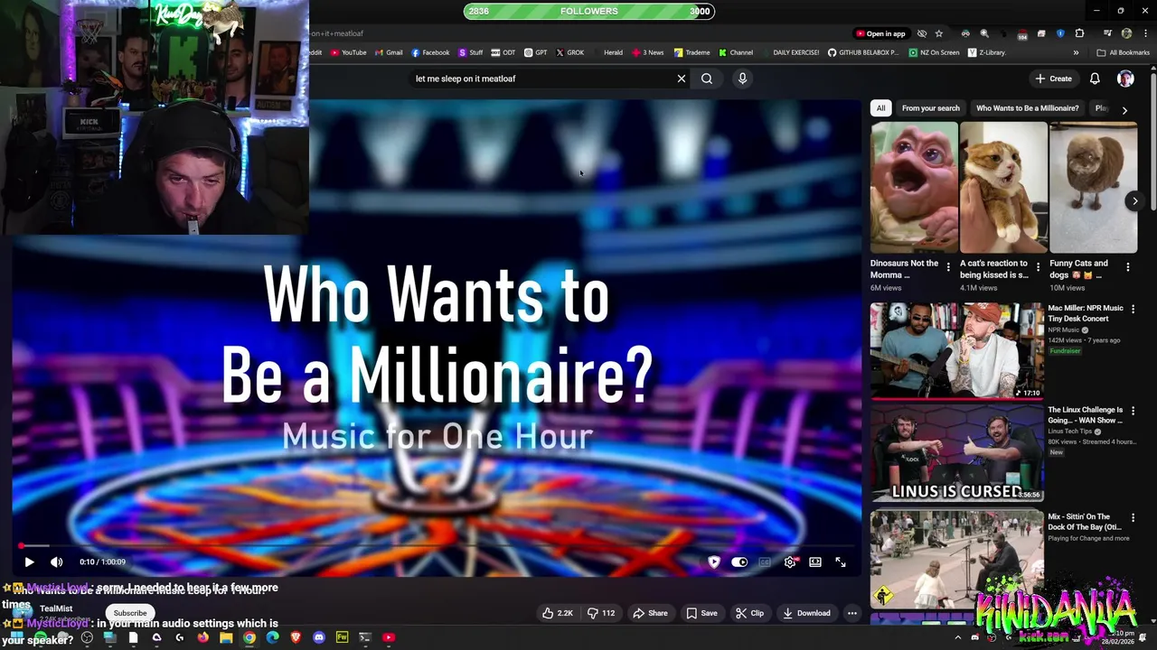Open options for the Dinosaurs short

pos(948,267)
